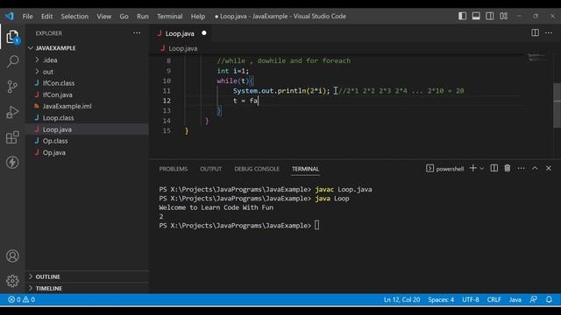Click the VS Code logo icon
Viewport: 561px width, 315px height.
click(10, 16)
